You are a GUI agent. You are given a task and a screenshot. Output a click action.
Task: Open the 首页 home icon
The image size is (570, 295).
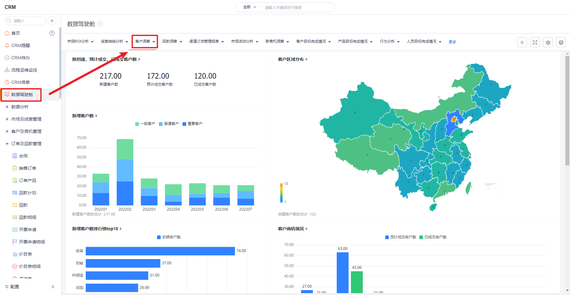pyautogui.click(x=7, y=33)
